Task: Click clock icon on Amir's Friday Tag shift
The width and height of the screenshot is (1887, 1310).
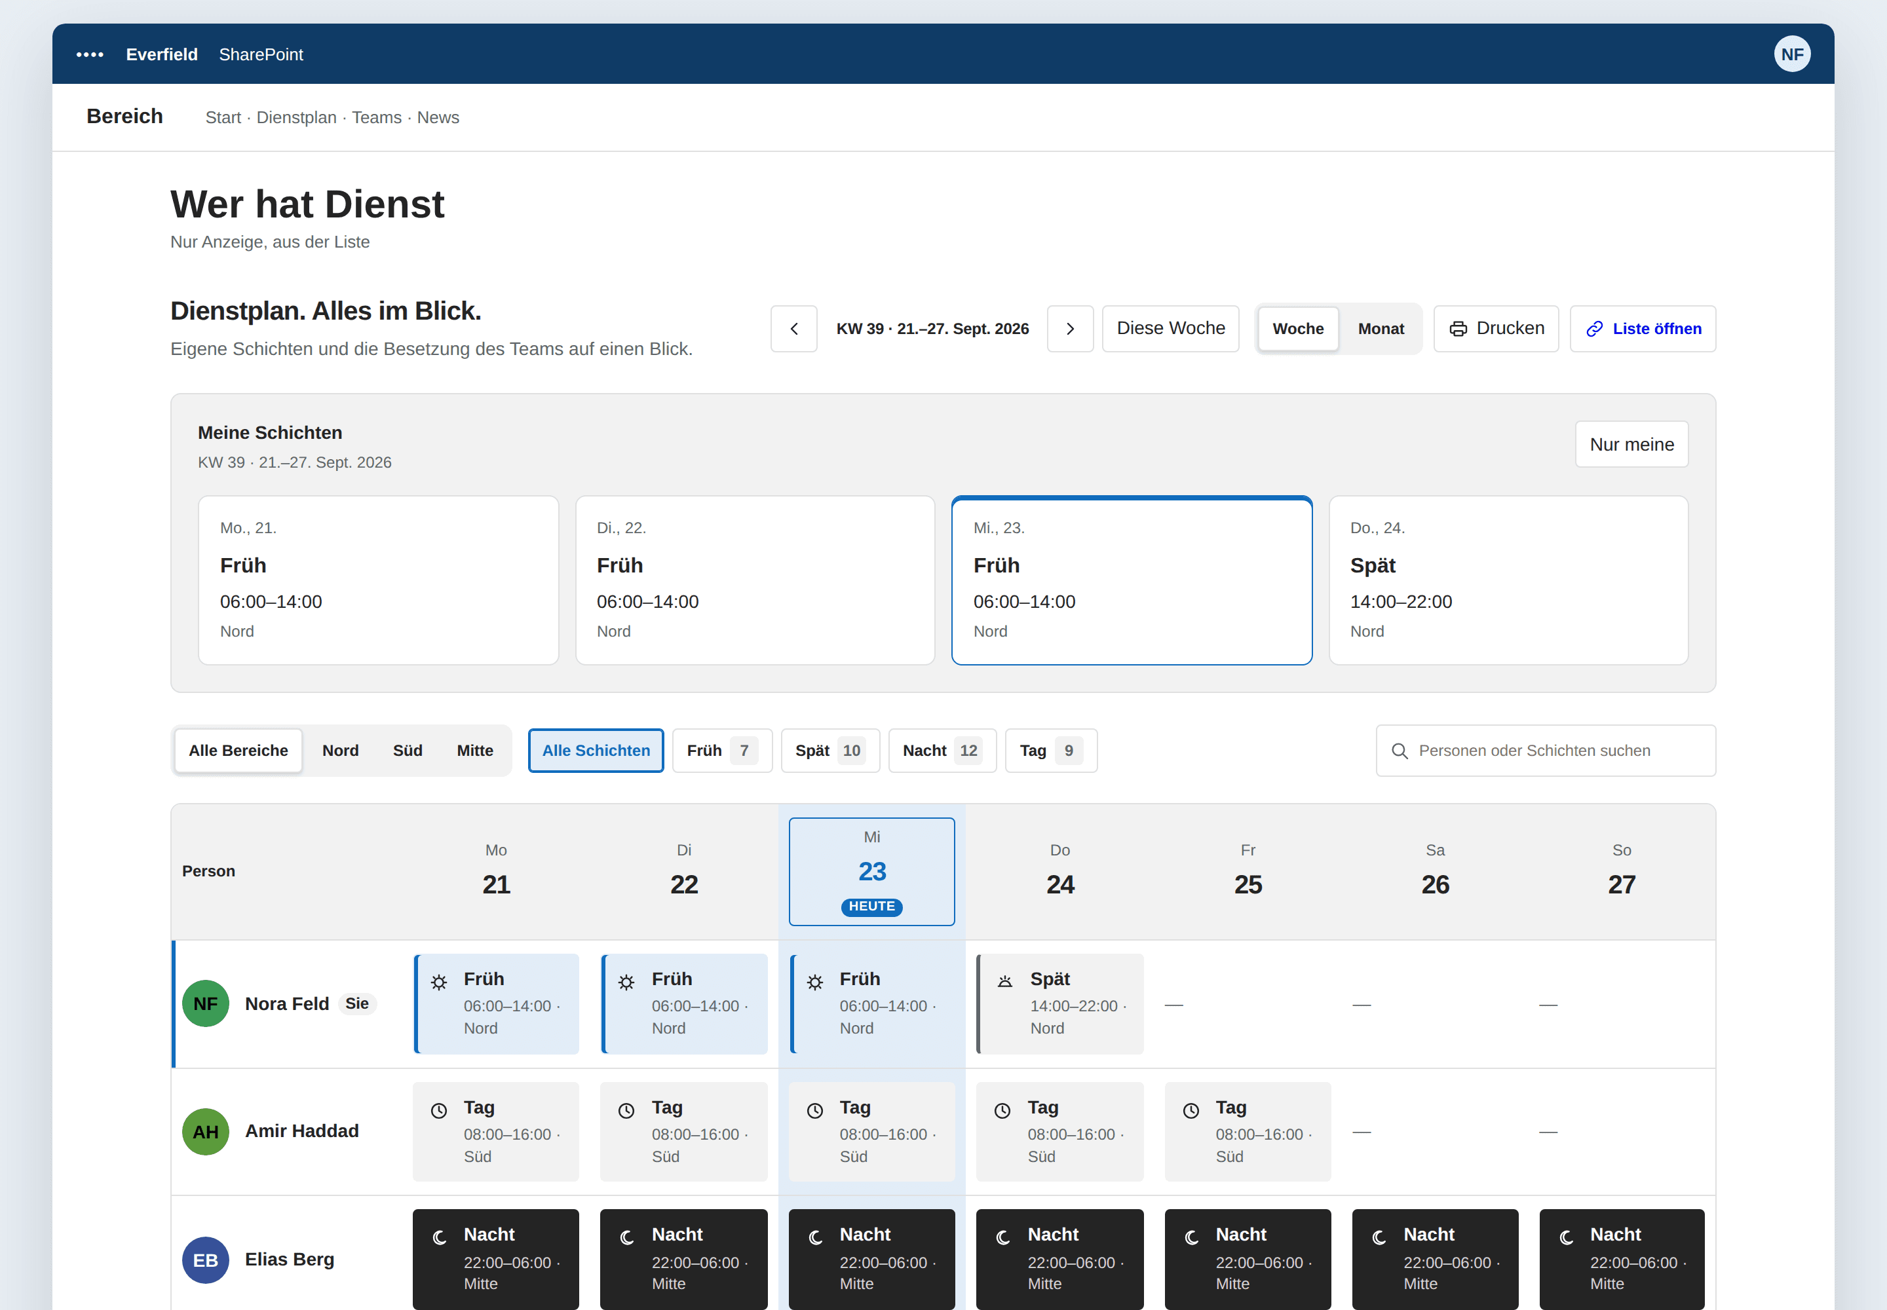Action: tap(1191, 1110)
